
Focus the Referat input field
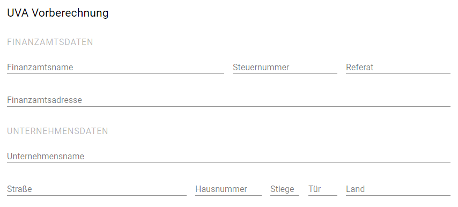[398, 68]
